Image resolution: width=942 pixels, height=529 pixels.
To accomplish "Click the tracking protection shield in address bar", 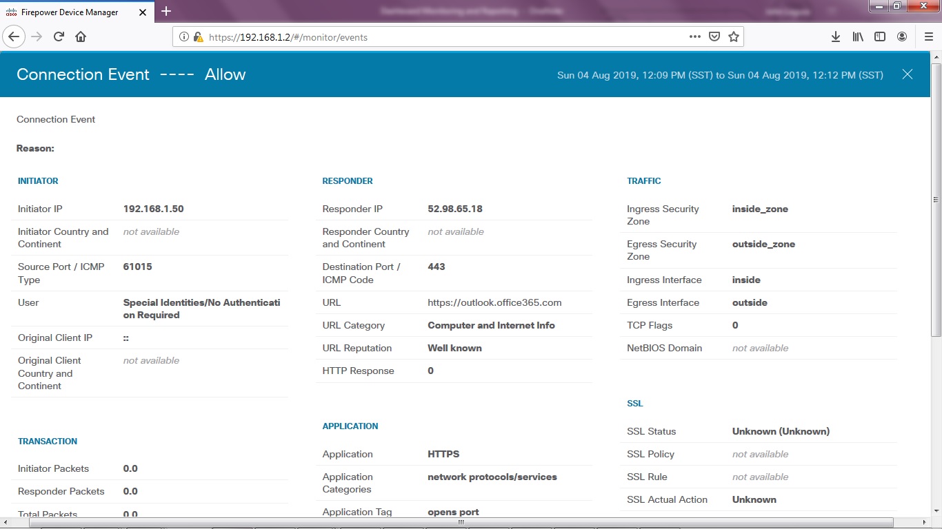I will (714, 37).
